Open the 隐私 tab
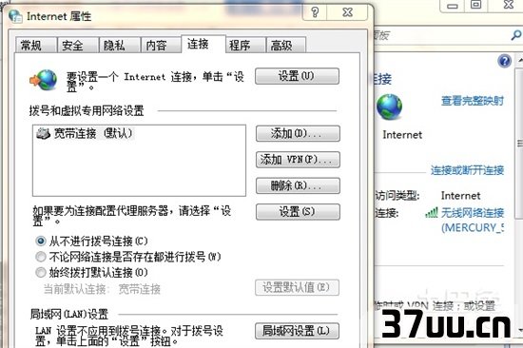The width and height of the screenshot is (523, 348). click(120, 46)
